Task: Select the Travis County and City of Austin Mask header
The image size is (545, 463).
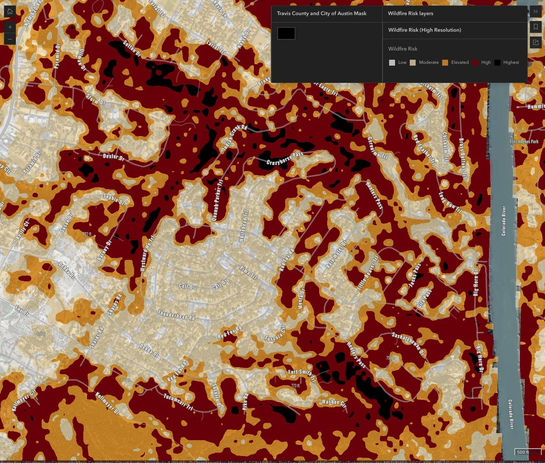Action: pyautogui.click(x=322, y=13)
